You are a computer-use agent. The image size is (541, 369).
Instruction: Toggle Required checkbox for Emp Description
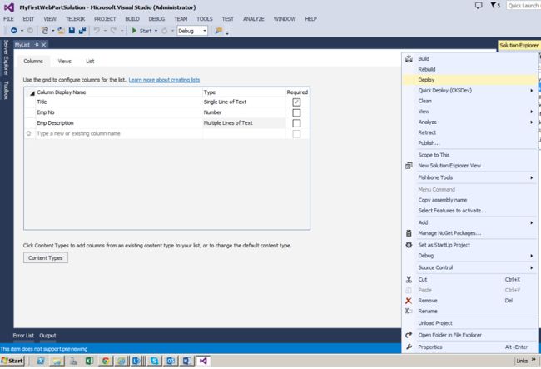coord(296,123)
